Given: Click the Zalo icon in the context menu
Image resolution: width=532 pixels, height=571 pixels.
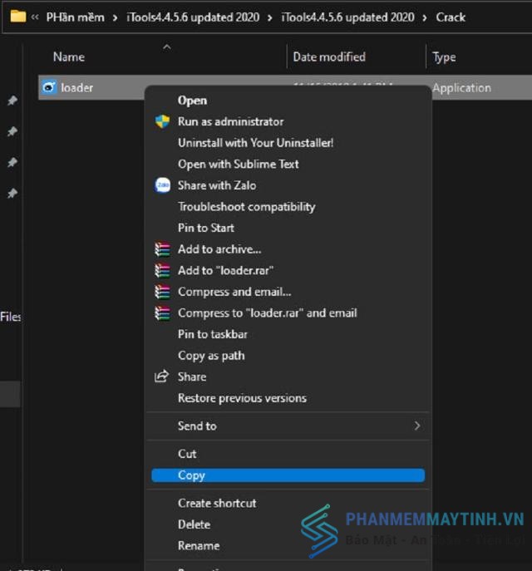Looking at the screenshot, I should [x=162, y=185].
